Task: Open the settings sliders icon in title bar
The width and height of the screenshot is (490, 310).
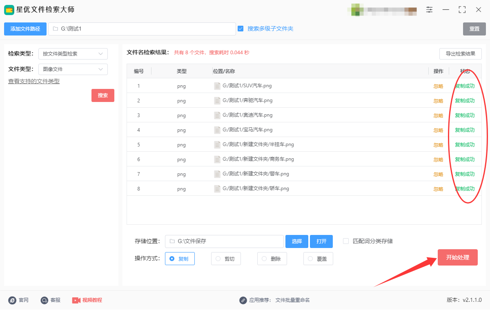Action: 429,9
